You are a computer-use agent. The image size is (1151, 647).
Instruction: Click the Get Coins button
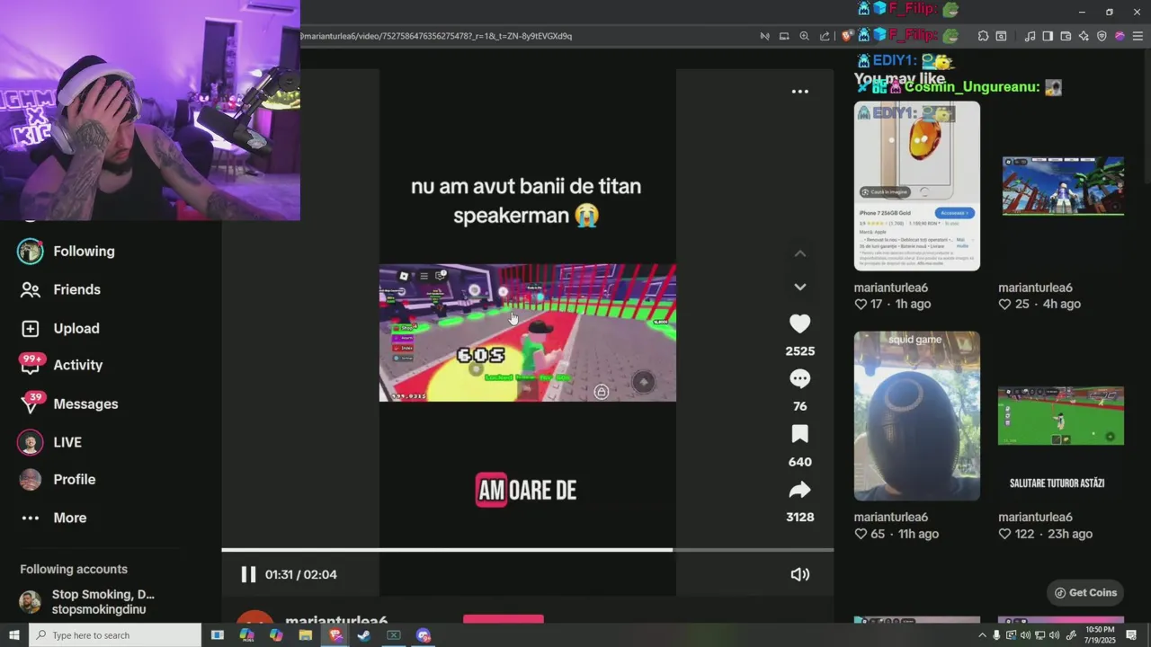point(1085,592)
